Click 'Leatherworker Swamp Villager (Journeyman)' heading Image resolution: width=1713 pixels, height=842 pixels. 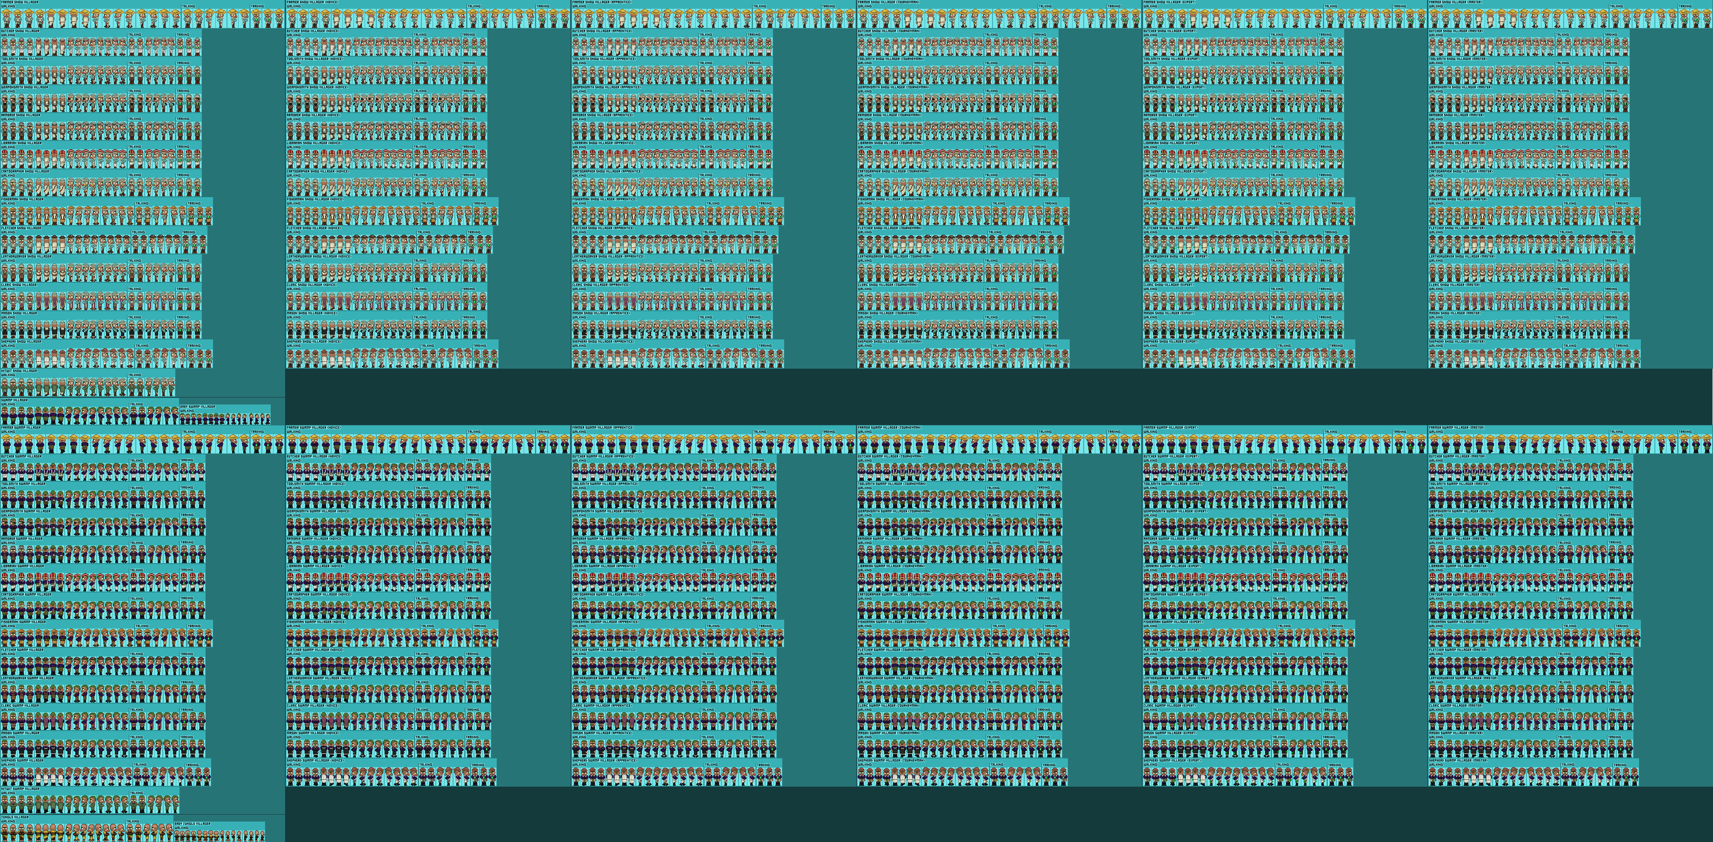click(x=896, y=678)
